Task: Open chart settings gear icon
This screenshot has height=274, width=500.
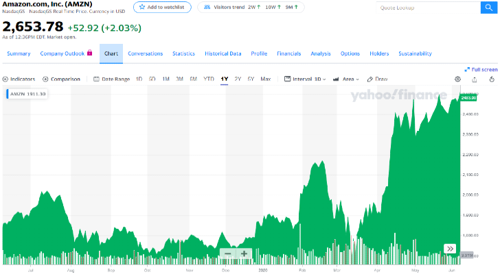Action: coord(458,79)
